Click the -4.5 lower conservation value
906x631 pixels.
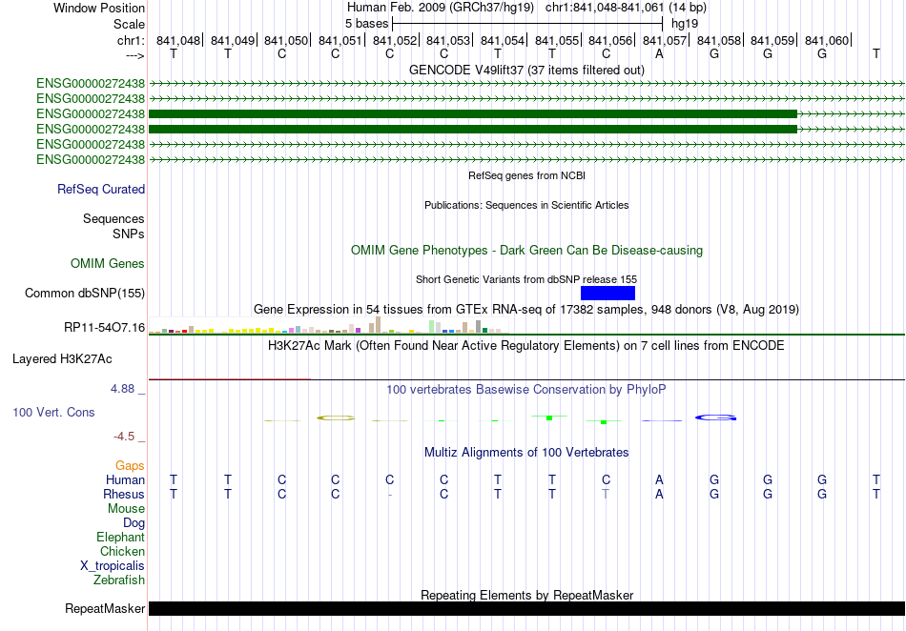click(x=124, y=437)
